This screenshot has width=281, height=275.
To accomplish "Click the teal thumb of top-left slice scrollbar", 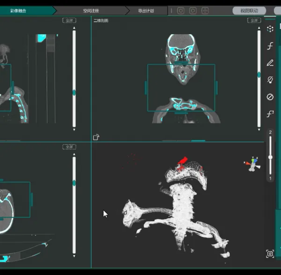I will (74, 93).
